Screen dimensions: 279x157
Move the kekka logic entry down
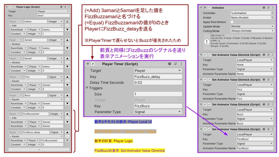click(x=67, y=29)
